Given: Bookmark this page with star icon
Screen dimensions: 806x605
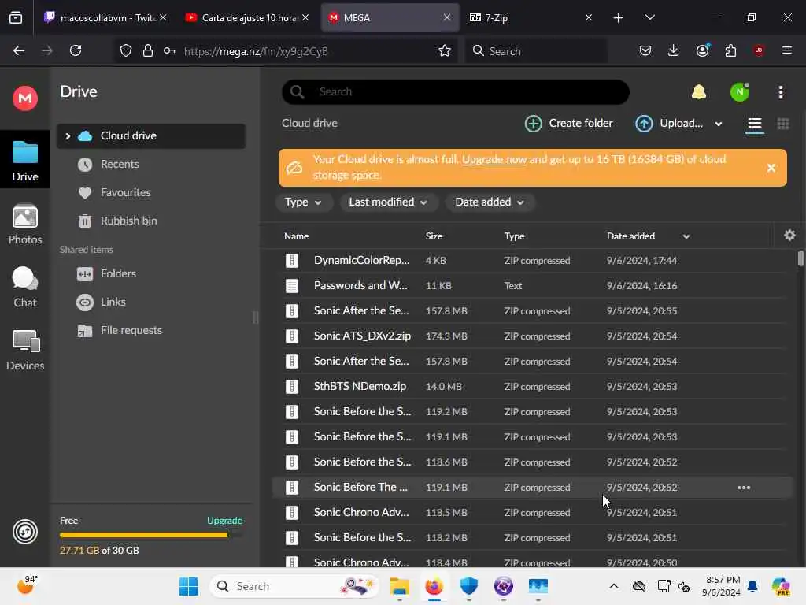Looking at the screenshot, I should click(444, 50).
